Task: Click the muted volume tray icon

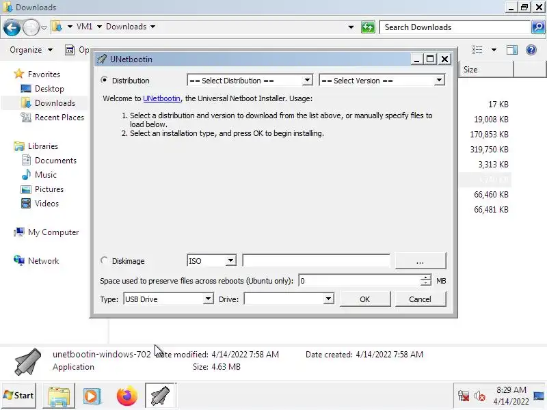Action: point(480,396)
